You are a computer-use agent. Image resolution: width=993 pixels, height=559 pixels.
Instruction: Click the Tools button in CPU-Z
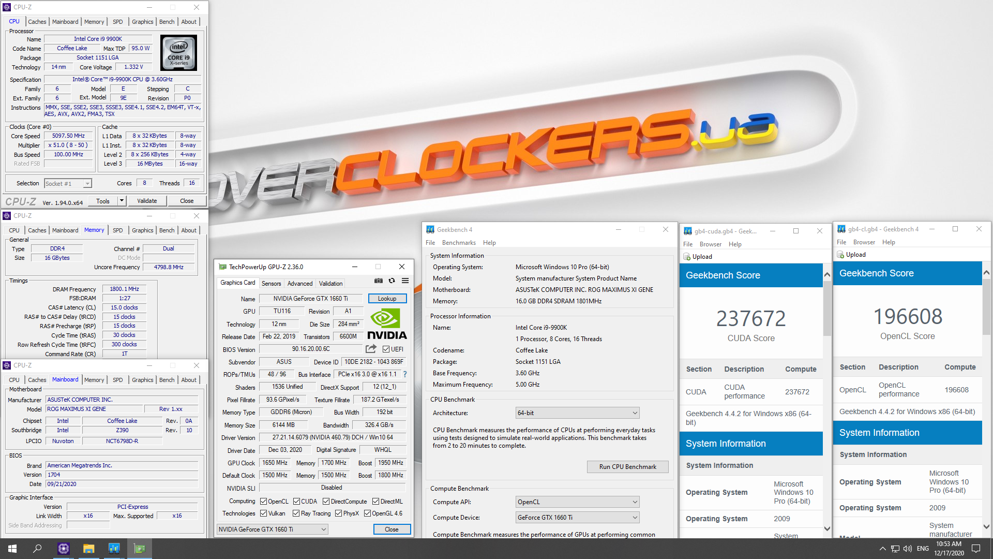pos(103,201)
